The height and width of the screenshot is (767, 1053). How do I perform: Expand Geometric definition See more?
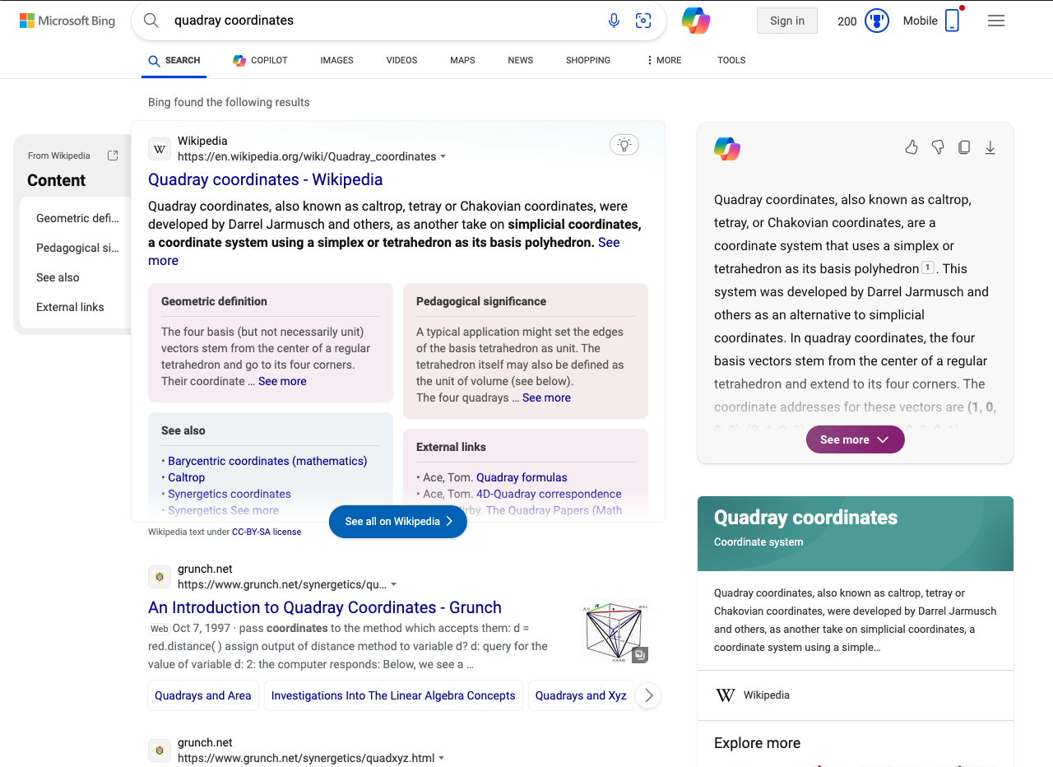[282, 381]
